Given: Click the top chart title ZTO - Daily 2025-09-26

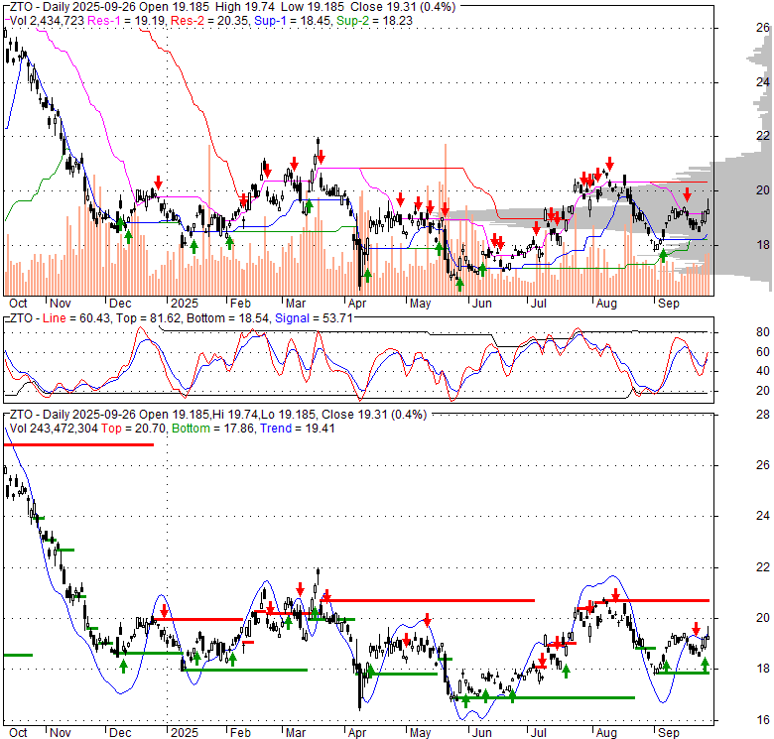Looking at the screenshot, I should click(73, 7).
